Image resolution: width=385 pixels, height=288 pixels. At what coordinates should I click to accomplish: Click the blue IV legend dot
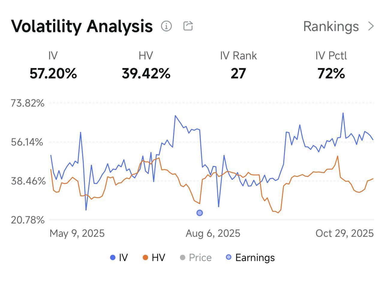113,257
